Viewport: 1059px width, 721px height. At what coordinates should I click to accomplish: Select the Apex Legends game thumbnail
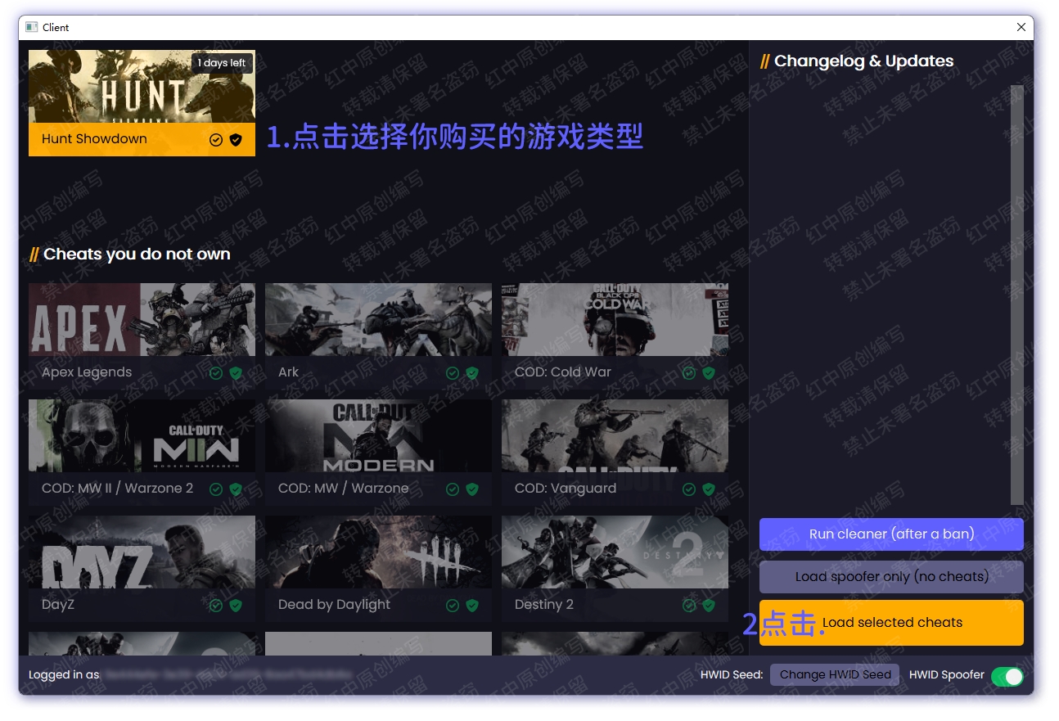point(142,320)
